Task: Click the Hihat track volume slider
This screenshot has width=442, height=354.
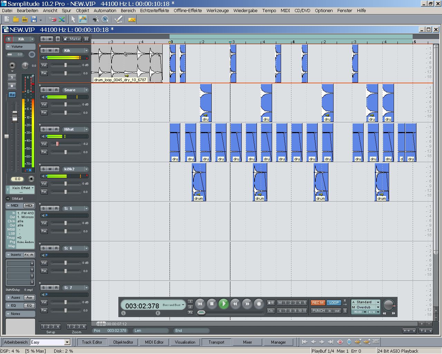Action: tap(58, 144)
